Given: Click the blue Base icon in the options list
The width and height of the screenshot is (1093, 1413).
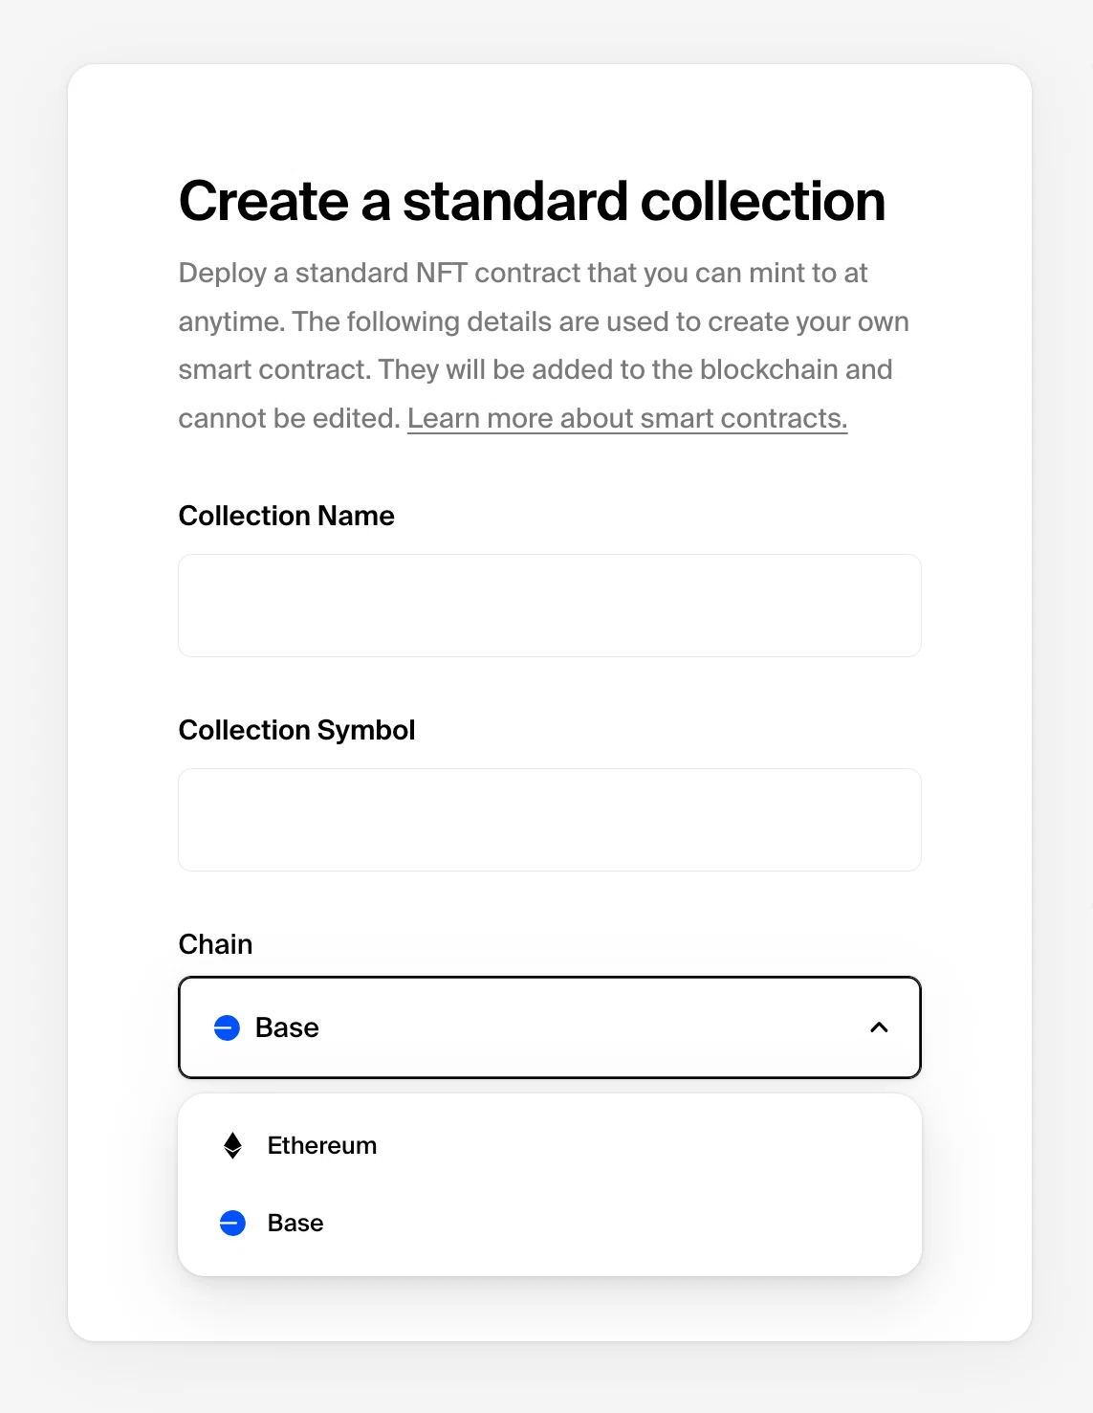Looking at the screenshot, I should (232, 1223).
